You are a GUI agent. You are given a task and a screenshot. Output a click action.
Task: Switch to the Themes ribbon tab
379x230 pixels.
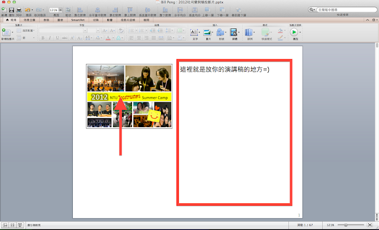coord(29,20)
